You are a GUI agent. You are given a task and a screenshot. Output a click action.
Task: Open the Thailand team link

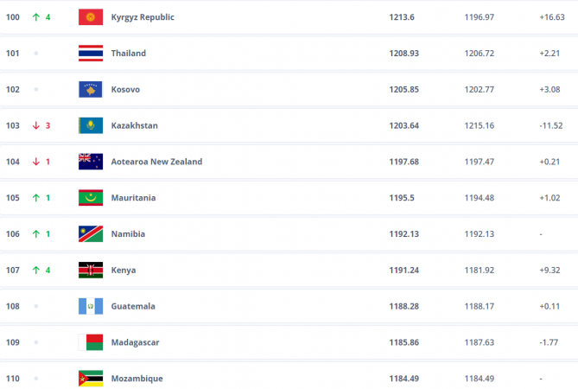coord(129,54)
